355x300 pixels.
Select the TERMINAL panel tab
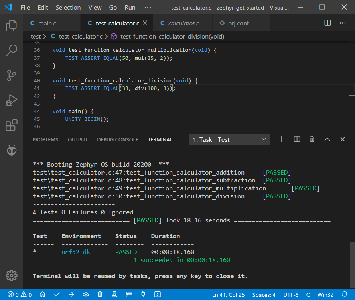click(160, 139)
